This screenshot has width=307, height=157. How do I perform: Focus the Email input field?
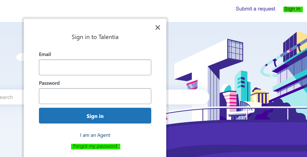pos(95,67)
